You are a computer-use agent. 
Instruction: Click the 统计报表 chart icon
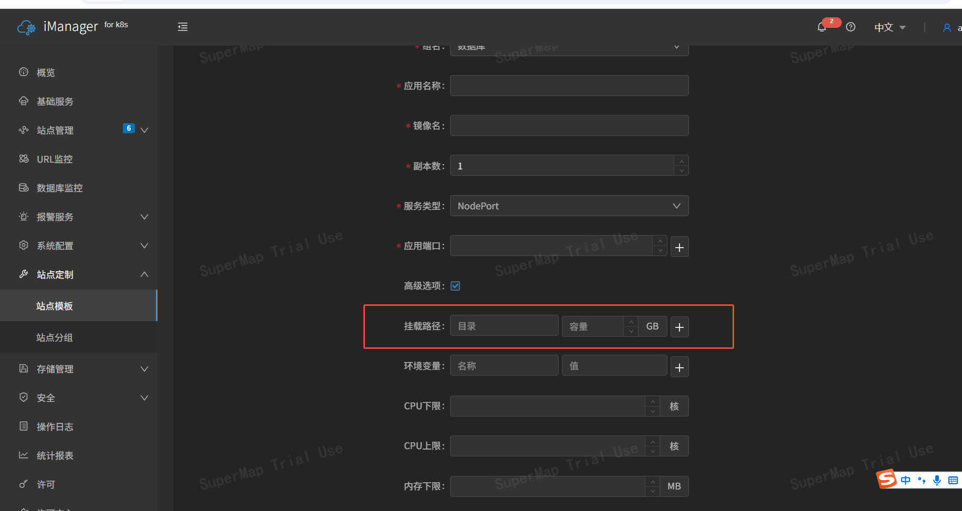pos(24,455)
